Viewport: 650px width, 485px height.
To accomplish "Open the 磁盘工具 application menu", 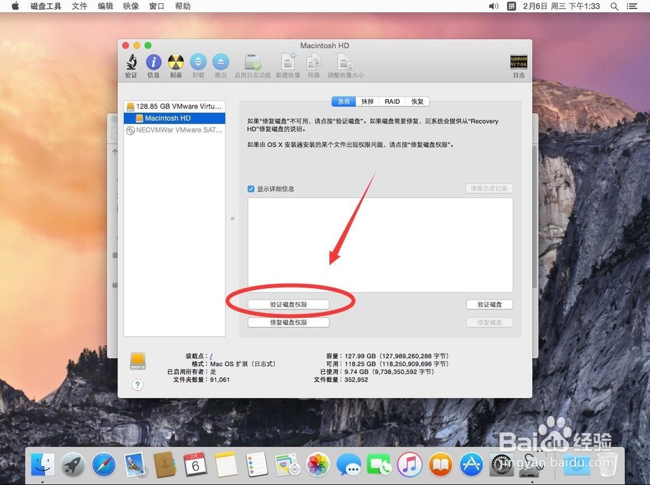I will coord(46,7).
